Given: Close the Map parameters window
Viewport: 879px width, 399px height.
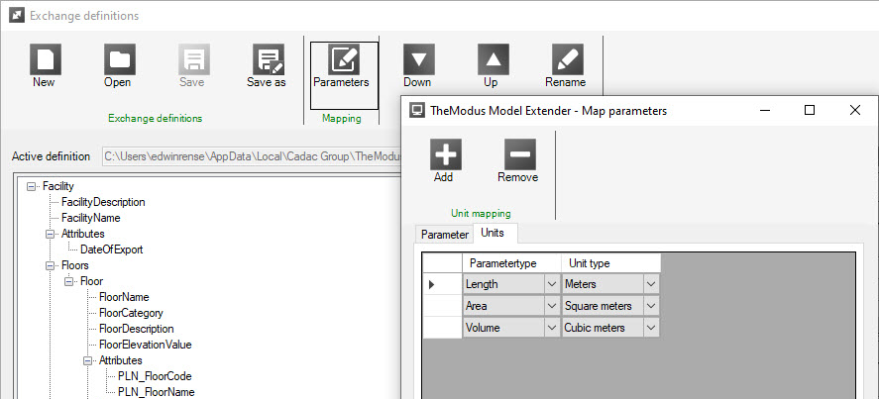Looking at the screenshot, I should tap(855, 111).
